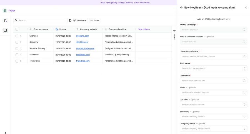Click the Sort button

[x=95, y=20]
